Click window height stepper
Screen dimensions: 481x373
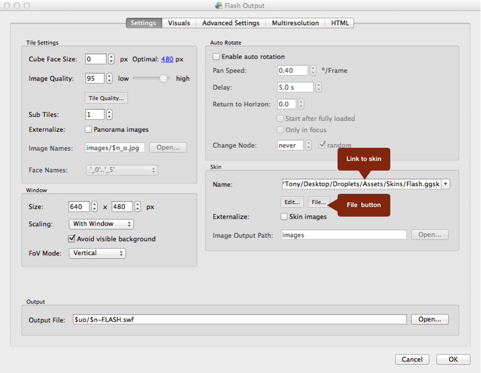(x=138, y=206)
